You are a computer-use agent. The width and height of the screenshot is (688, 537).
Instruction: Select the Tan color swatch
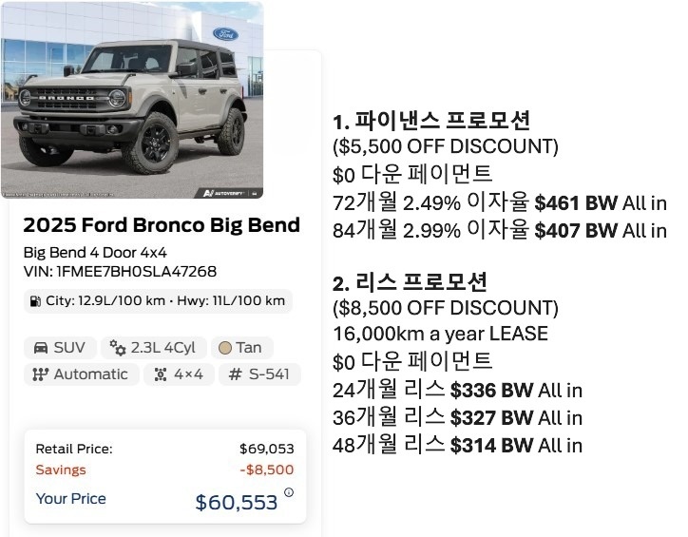pyautogui.click(x=225, y=348)
